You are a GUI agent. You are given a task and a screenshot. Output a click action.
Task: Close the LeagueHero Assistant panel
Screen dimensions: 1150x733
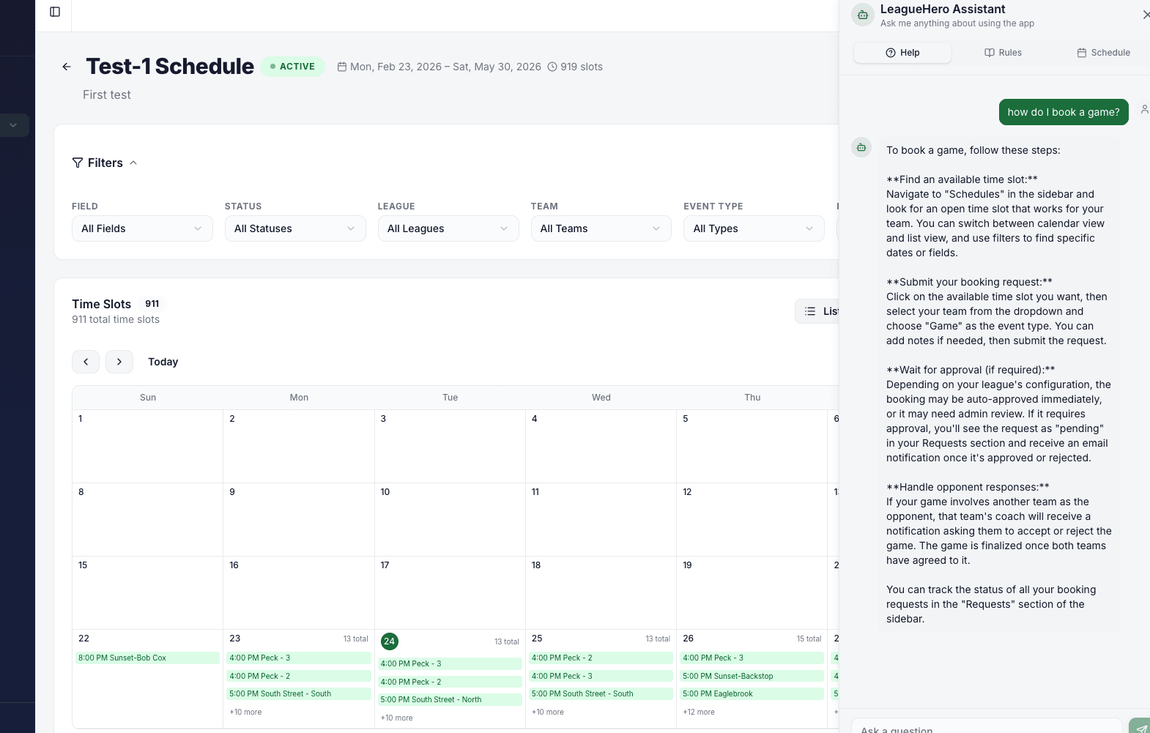(x=1146, y=15)
